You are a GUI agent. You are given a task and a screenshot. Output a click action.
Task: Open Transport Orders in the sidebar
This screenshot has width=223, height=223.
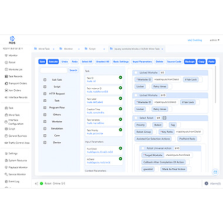15,84
